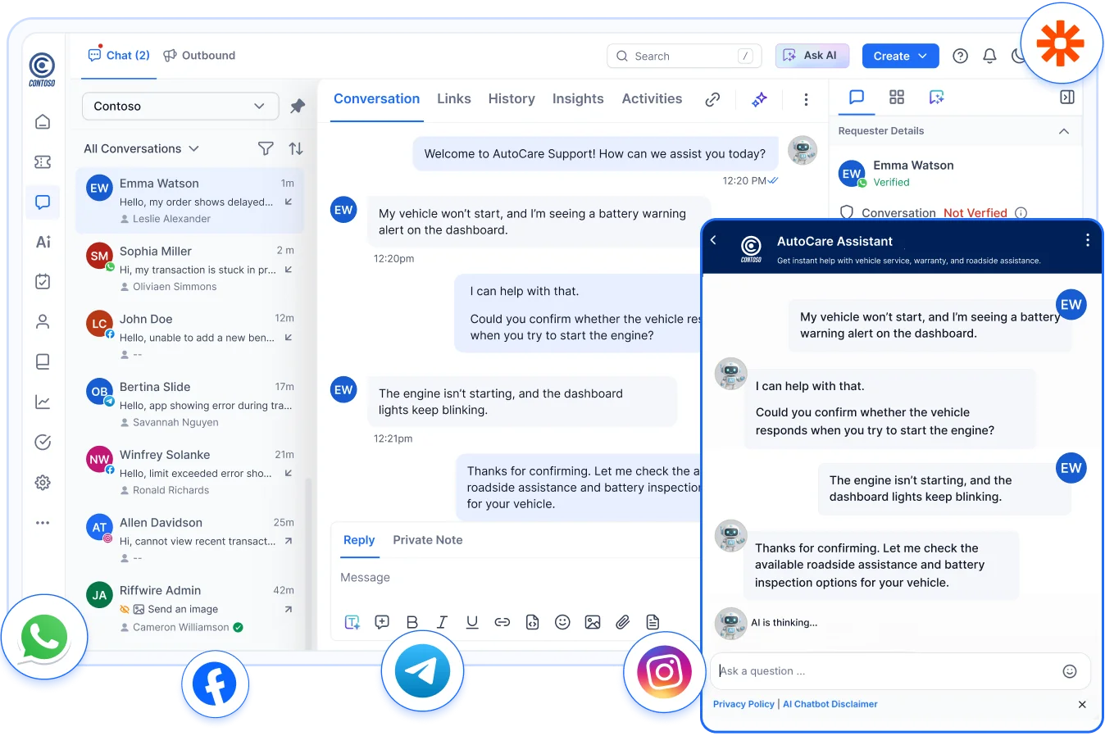Open the Activities tab
1105x736 pixels.
pos(652,98)
